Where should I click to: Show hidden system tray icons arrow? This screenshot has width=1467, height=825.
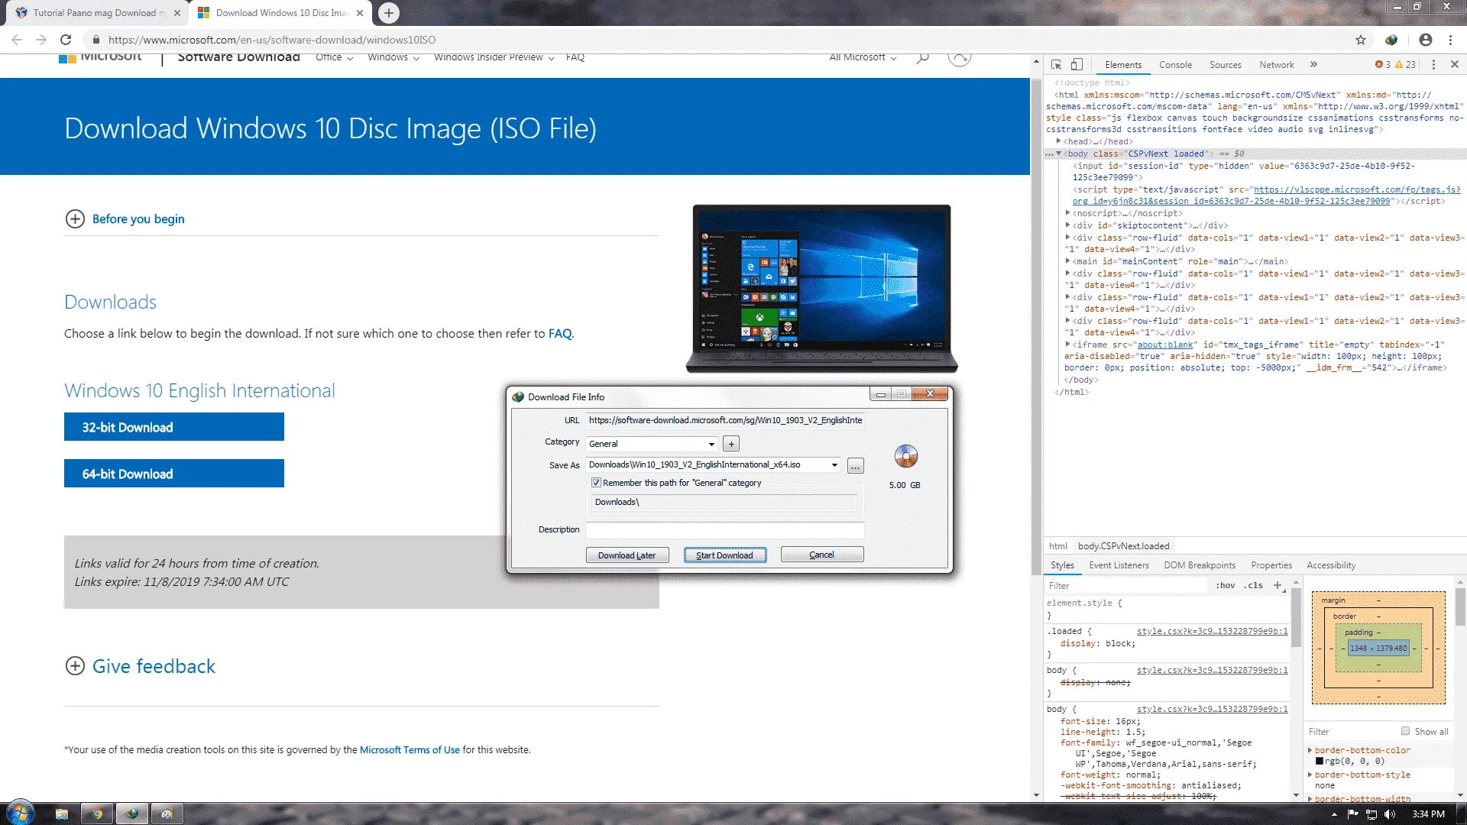(x=1334, y=814)
